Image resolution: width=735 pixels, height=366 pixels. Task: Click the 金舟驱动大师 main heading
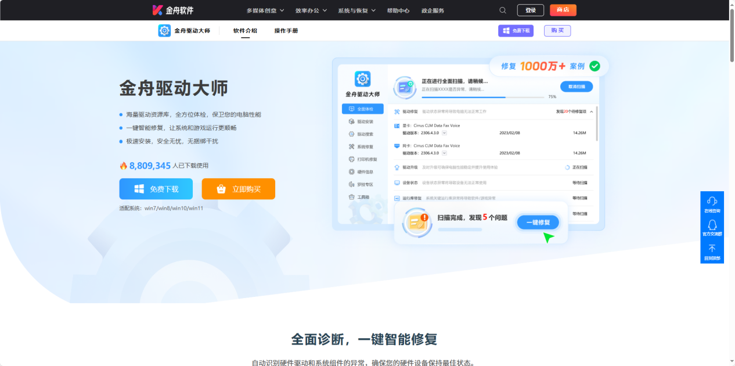tap(174, 88)
